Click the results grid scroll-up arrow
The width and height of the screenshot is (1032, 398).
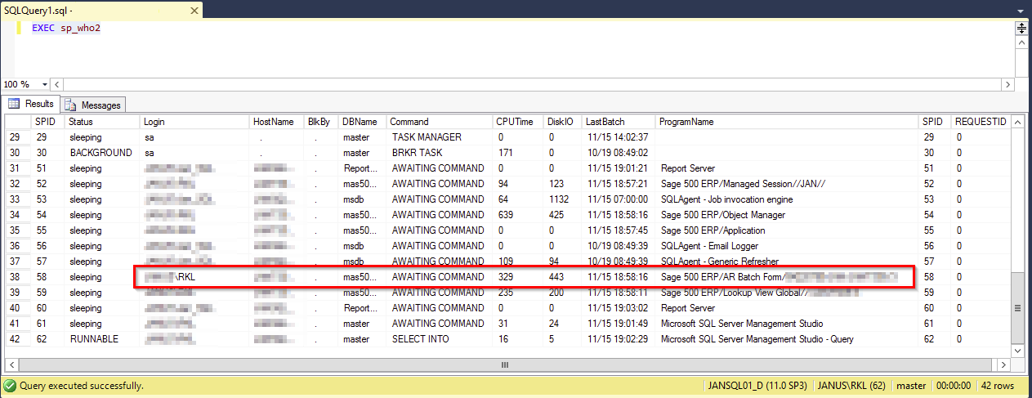[1017, 122]
